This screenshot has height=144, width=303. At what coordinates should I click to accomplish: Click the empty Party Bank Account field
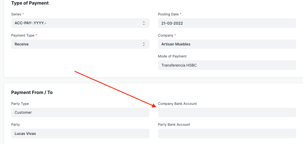tap(227, 133)
